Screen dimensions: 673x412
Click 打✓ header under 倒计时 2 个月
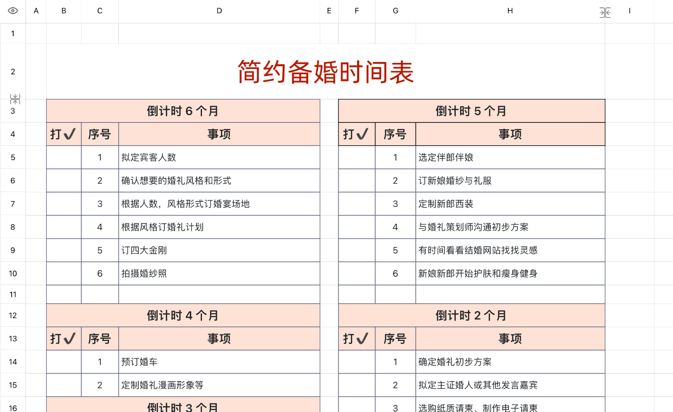(x=357, y=339)
